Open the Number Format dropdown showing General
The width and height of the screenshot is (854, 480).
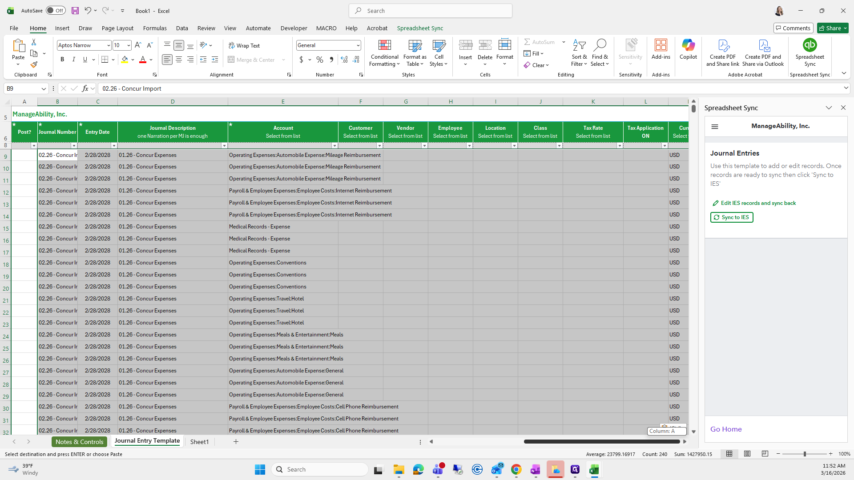click(x=358, y=45)
